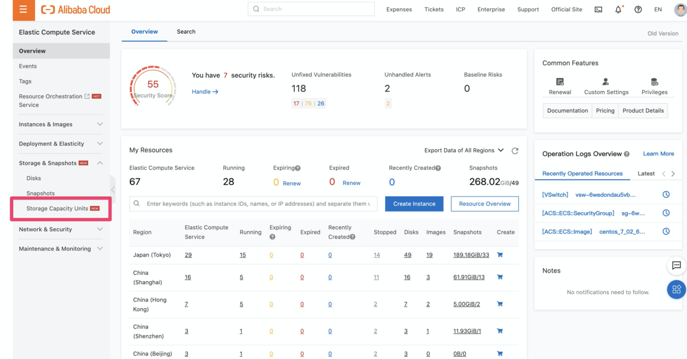Open the hamburger navigation menu
The image size is (687, 359).
tap(23, 10)
